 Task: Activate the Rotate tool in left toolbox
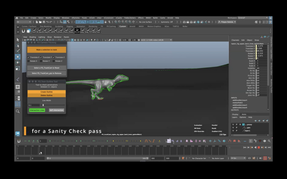click(18, 62)
